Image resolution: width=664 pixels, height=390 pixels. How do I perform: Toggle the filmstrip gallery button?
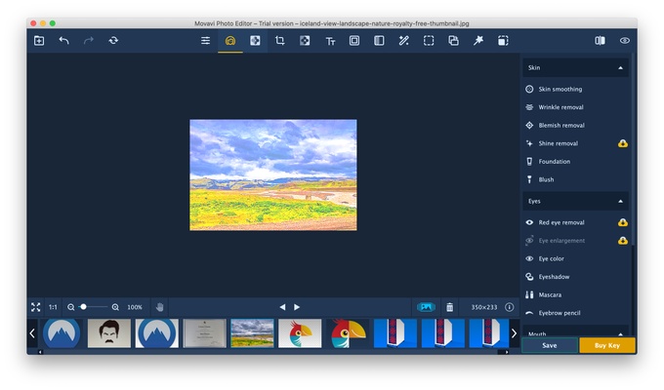click(426, 307)
